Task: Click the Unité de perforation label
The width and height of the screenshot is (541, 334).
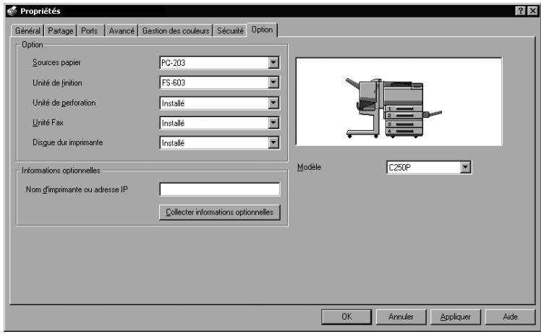Action: [x=64, y=103]
